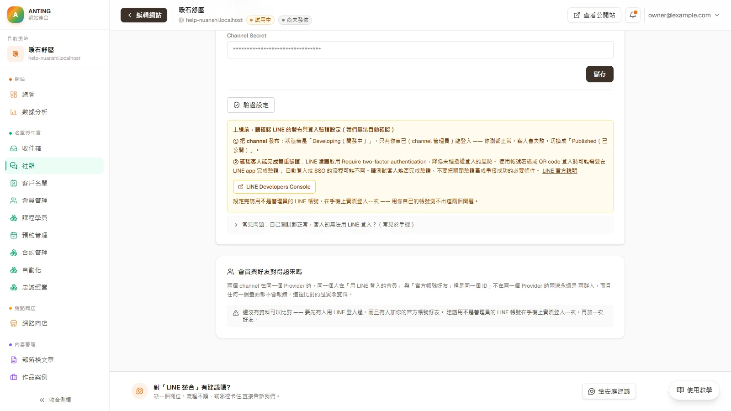Click the 會員管理 members icon
The image size is (731, 411).
click(14, 200)
